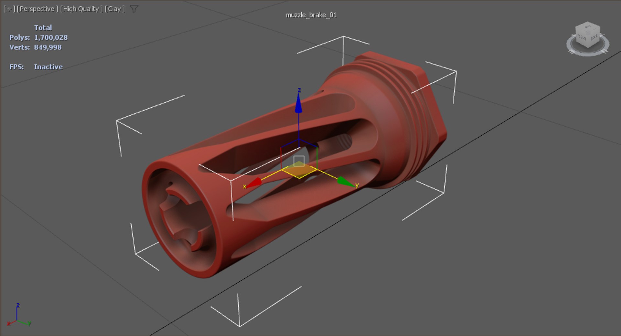Open the [Clay] per-view preference menu
This screenshot has height=336, width=621.
tap(114, 9)
